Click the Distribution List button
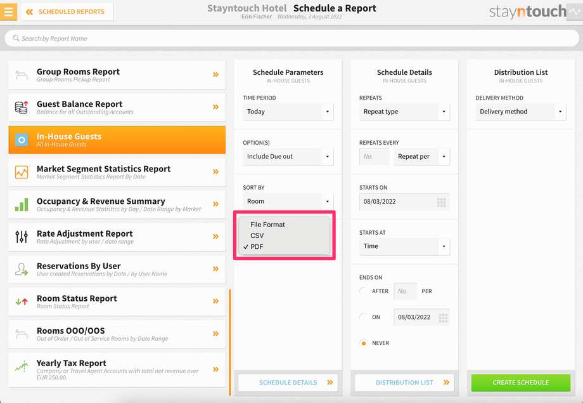This screenshot has width=583, height=403. click(404, 383)
